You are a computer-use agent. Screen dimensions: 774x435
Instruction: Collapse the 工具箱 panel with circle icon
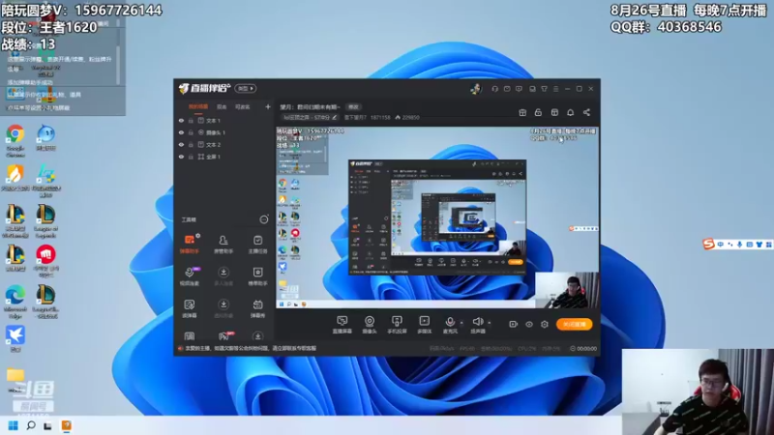pos(264,219)
